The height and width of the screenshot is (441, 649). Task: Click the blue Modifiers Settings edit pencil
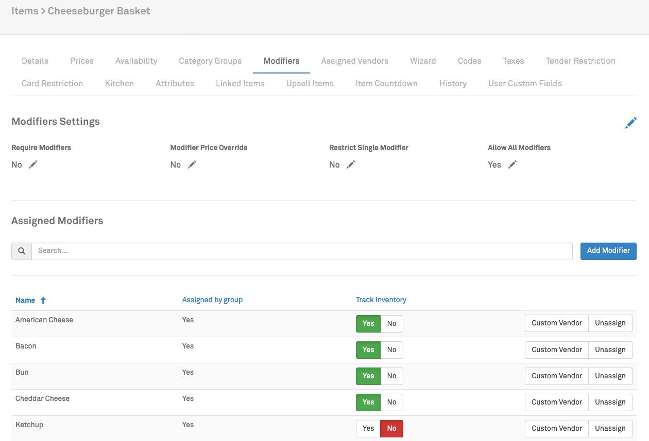[x=630, y=123]
